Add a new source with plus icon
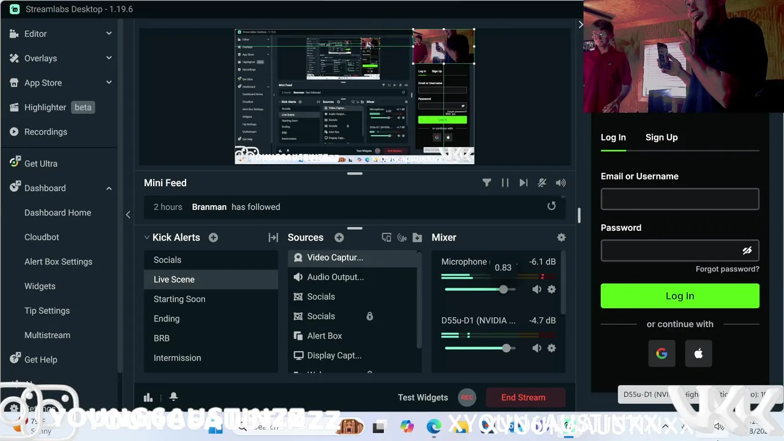Viewport: 784px width, 441px height. (x=339, y=237)
